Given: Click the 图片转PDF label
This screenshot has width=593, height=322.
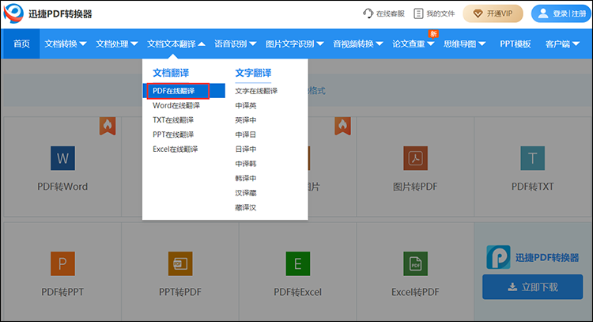Looking at the screenshot, I should [x=415, y=187].
